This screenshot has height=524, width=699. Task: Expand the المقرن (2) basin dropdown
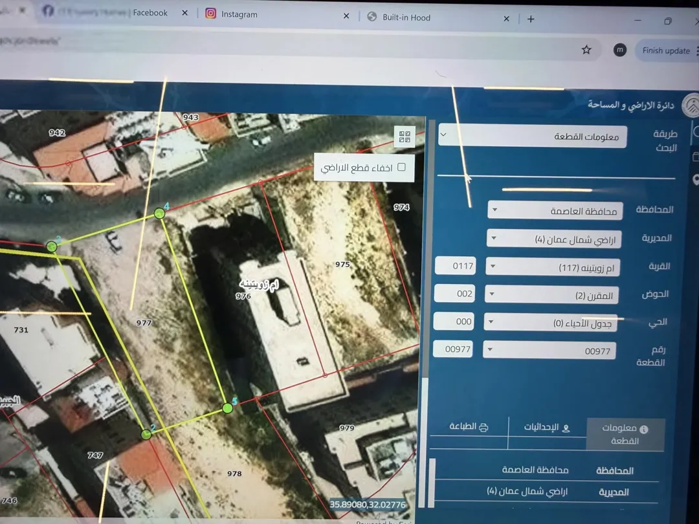pos(551,295)
